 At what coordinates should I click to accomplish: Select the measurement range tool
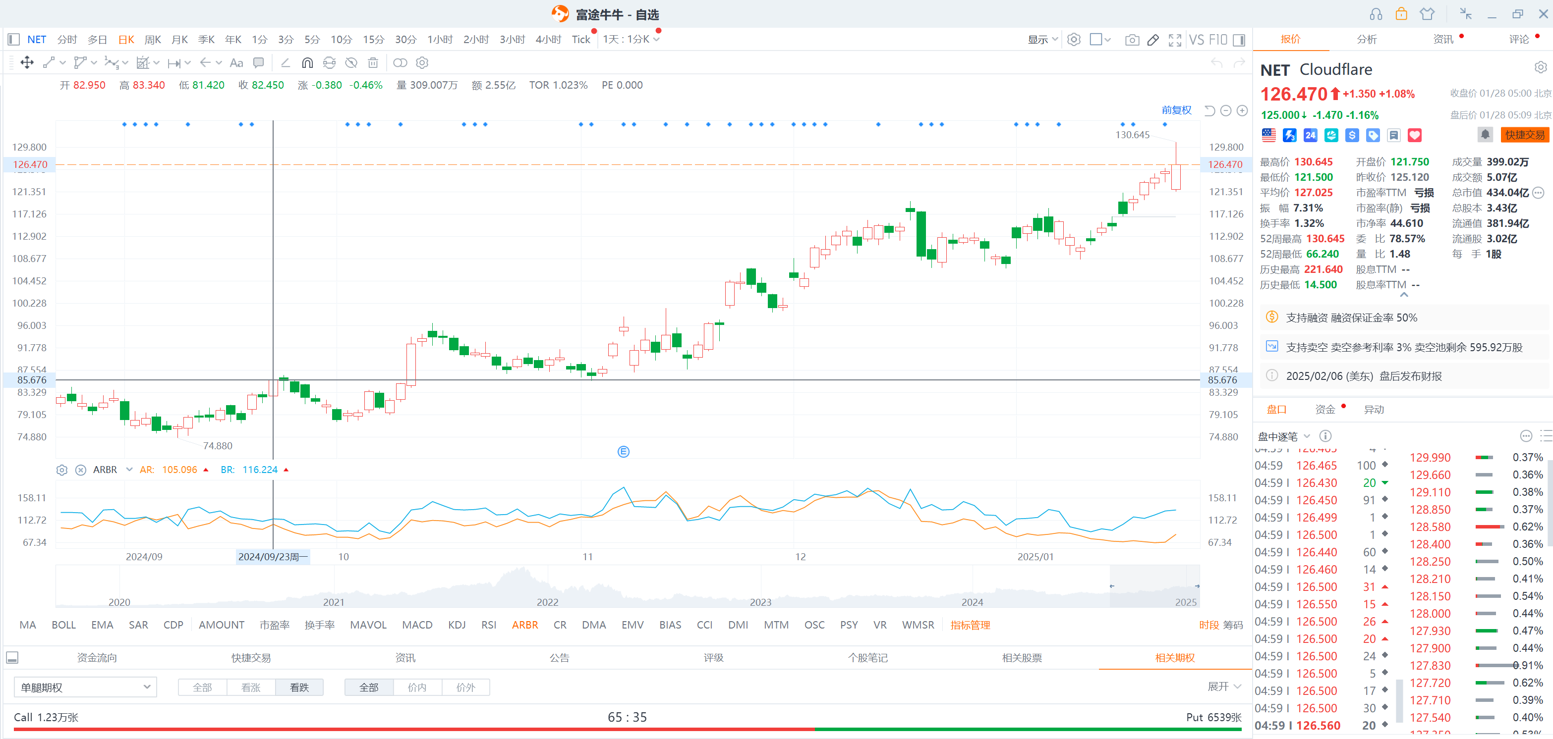(x=174, y=62)
